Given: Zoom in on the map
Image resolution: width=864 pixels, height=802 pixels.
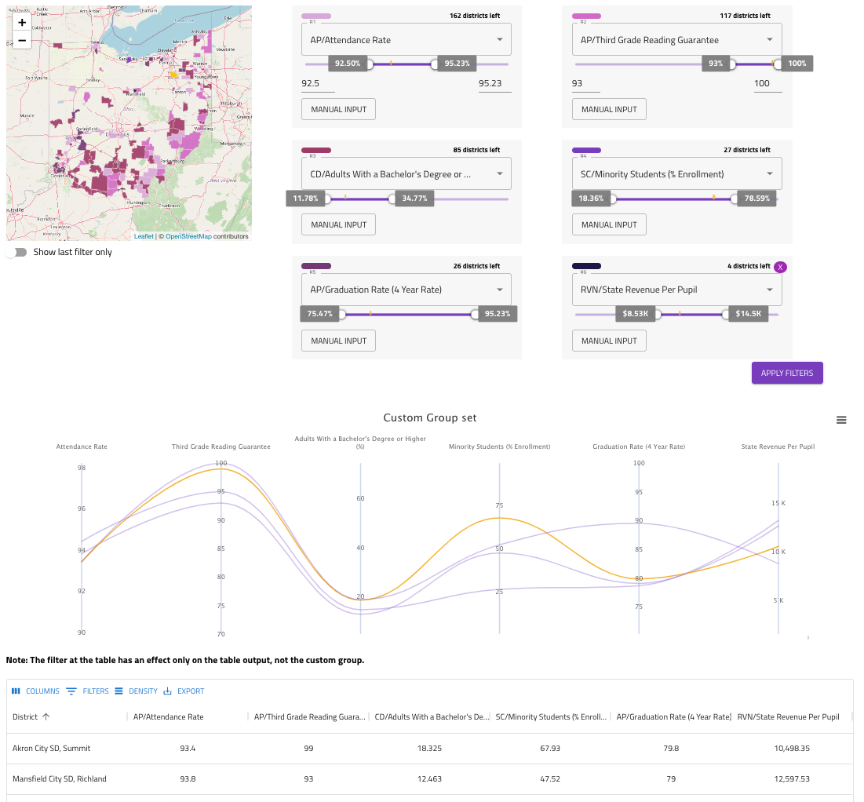Looking at the screenshot, I should 21,23.
